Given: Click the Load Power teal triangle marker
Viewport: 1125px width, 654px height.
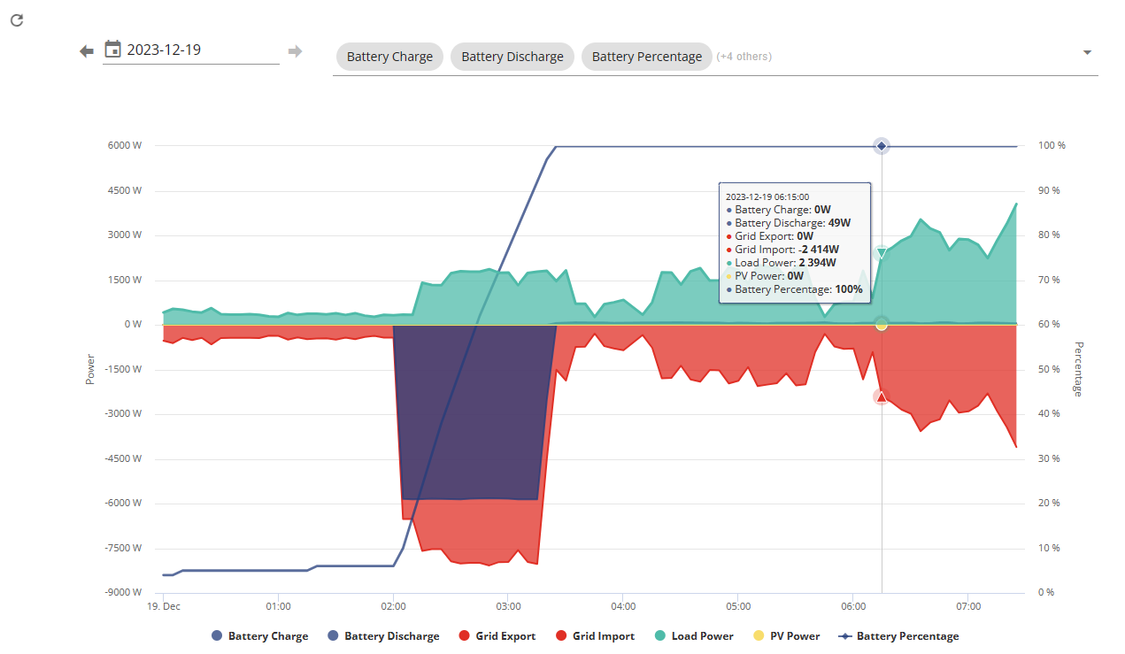Looking at the screenshot, I should 882,254.
